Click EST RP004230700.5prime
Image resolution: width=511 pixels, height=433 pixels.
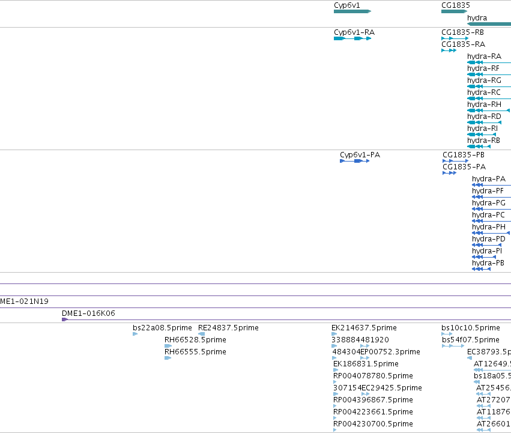coord(373,424)
